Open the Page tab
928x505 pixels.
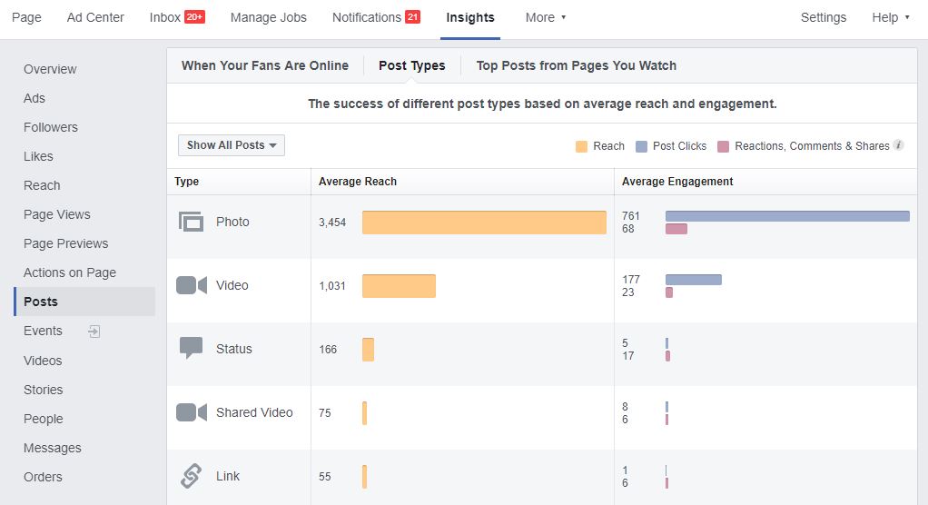pos(26,18)
